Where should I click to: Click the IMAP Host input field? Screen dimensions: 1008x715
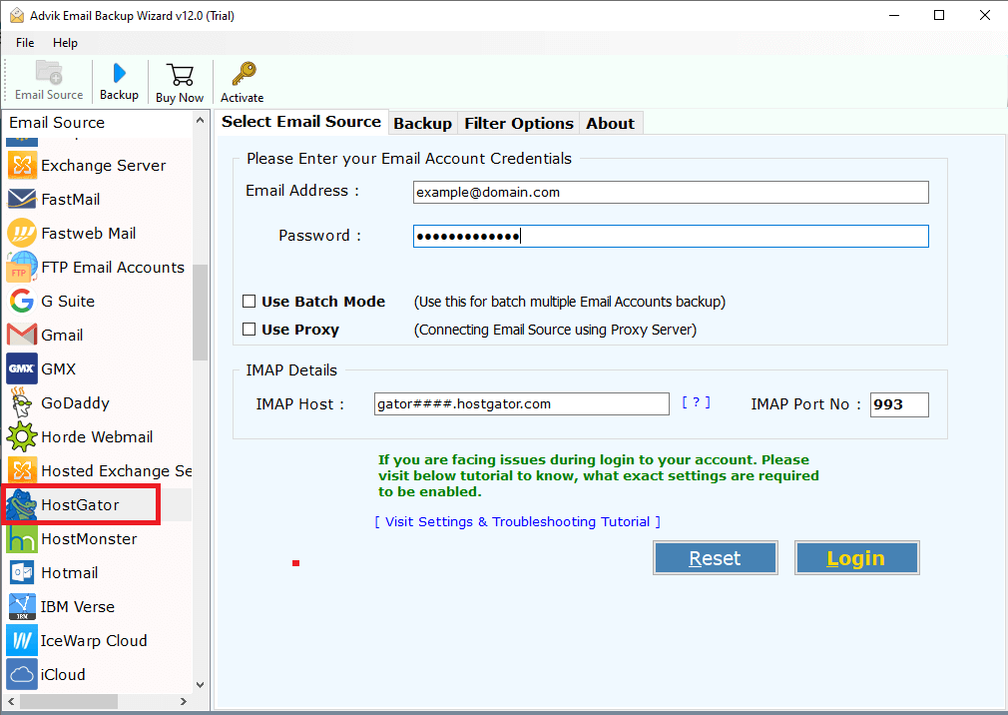[x=521, y=403]
